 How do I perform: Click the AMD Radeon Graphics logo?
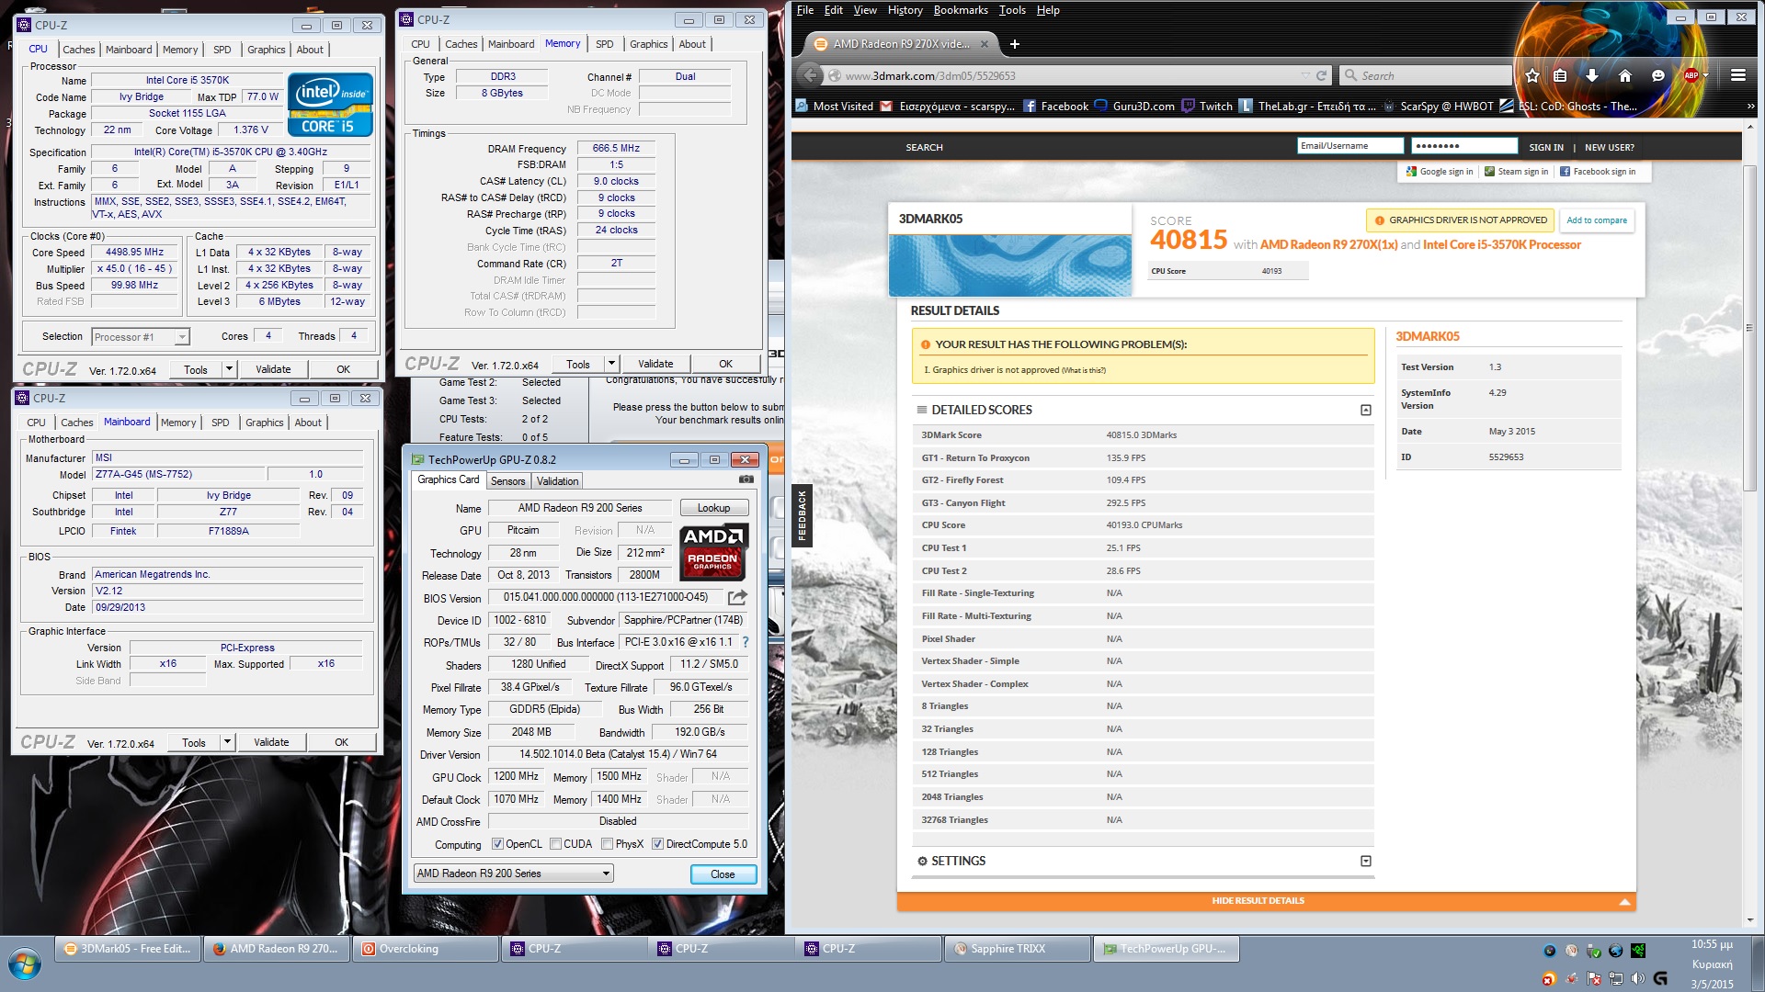pyautogui.click(x=713, y=551)
